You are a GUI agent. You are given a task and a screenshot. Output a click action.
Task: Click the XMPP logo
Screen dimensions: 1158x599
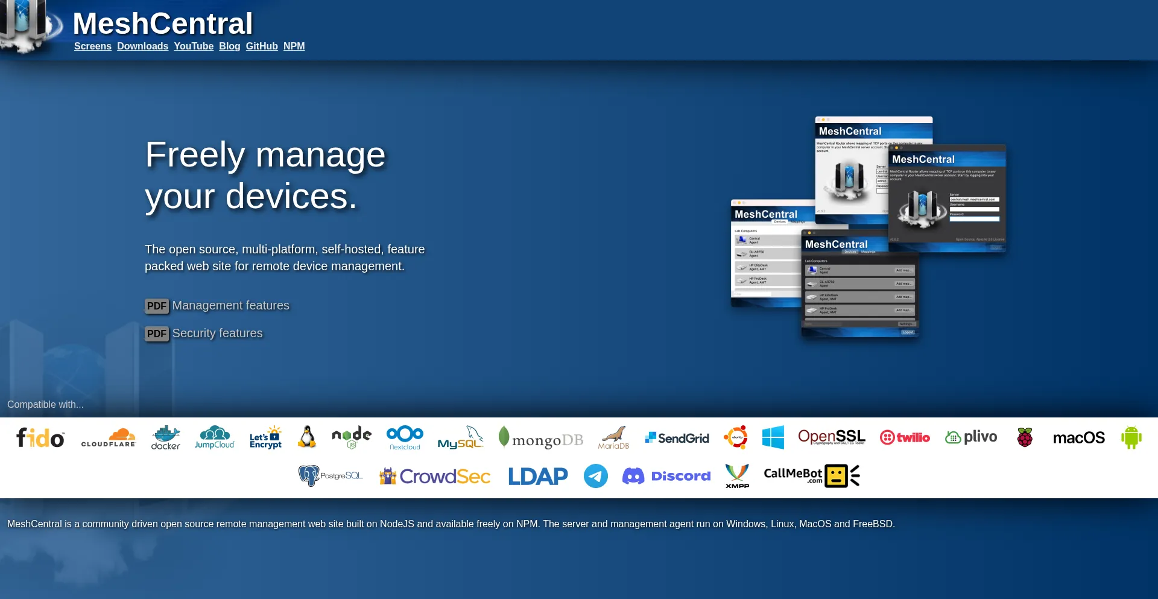pos(737,476)
